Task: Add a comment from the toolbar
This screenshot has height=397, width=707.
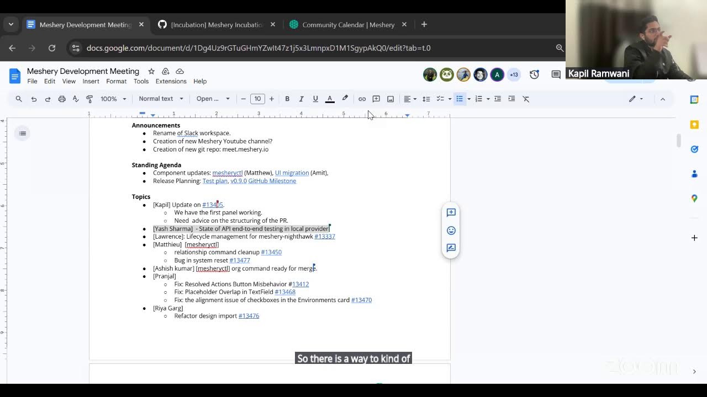Action: click(x=376, y=99)
